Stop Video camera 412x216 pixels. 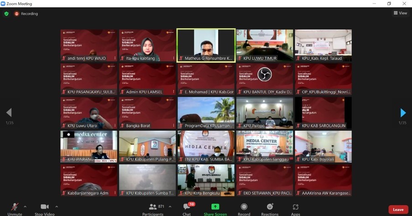(44, 208)
